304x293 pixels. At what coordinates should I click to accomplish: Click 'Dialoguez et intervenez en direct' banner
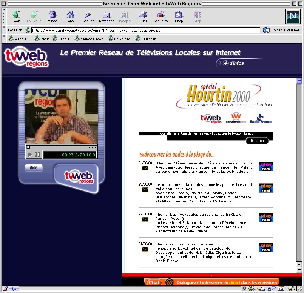(x=227, y=282)
